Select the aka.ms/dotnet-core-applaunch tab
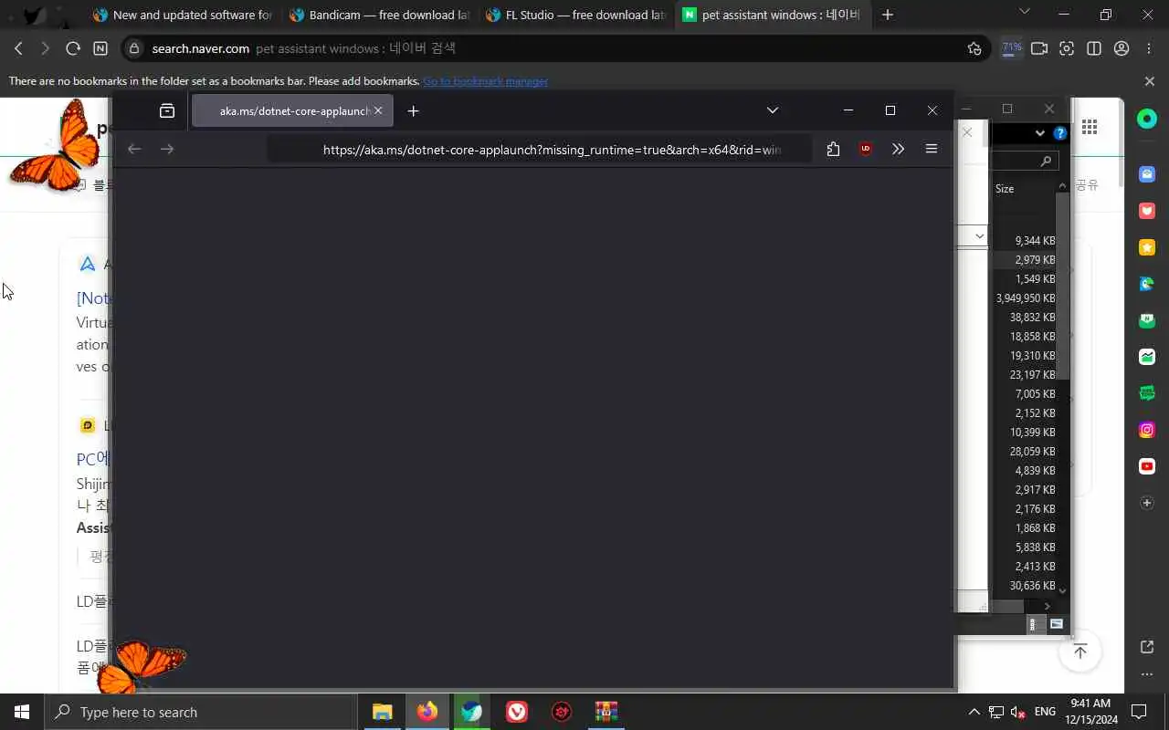The height and width of the screenshot is (730, 1169). point(292,110)
